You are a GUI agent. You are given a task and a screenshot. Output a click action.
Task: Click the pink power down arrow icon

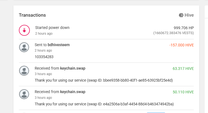point(24,30)
